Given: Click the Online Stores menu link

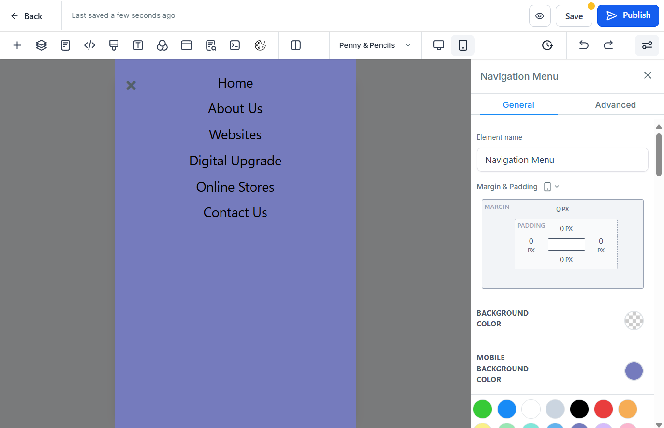Looking at the screenshot, I should coord(235,187).
